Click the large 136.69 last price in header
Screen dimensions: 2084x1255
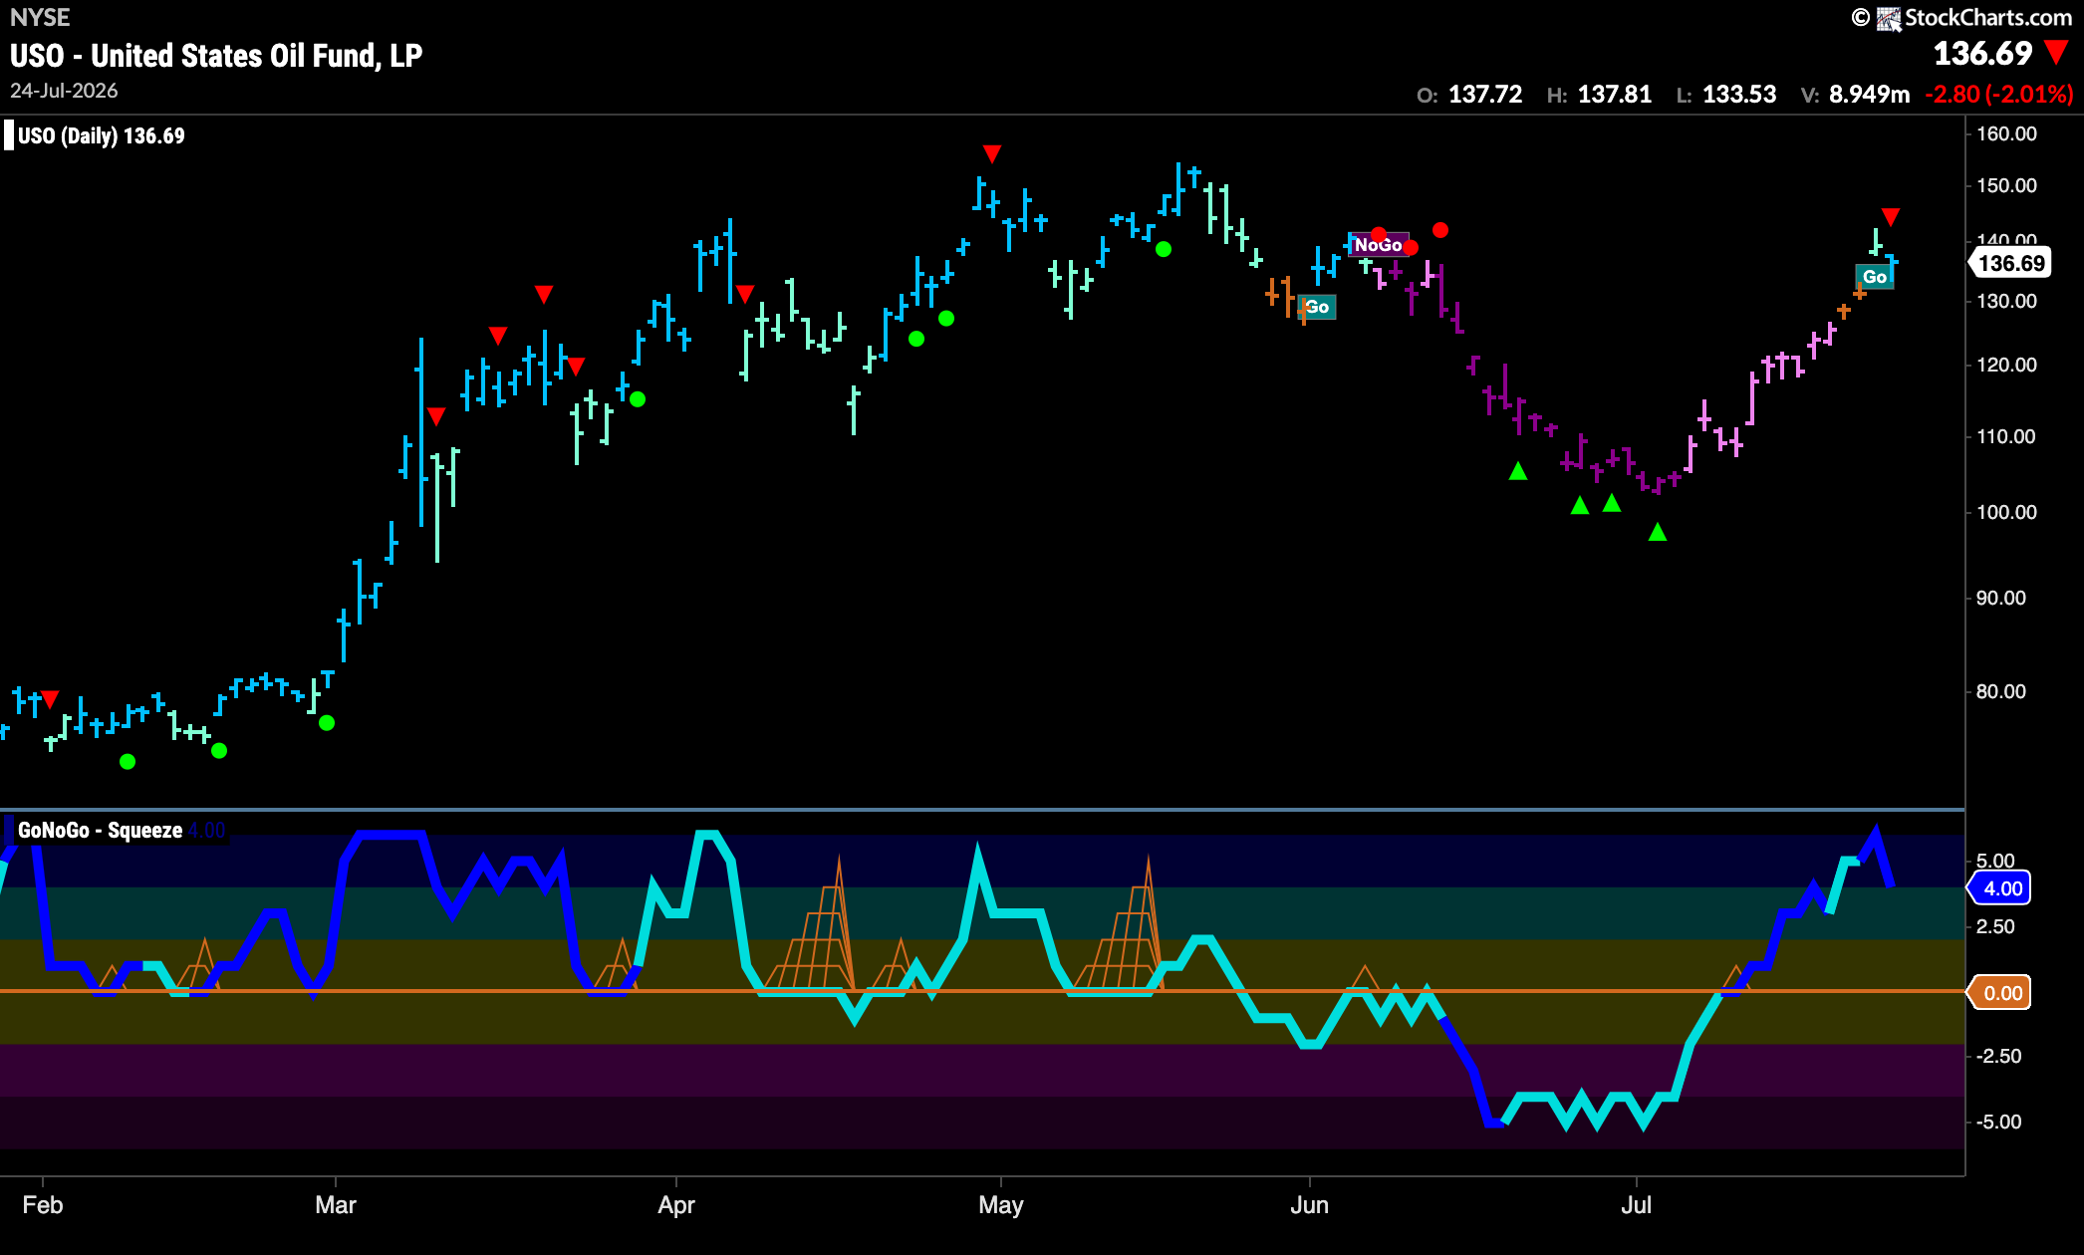click(1982, 53)
